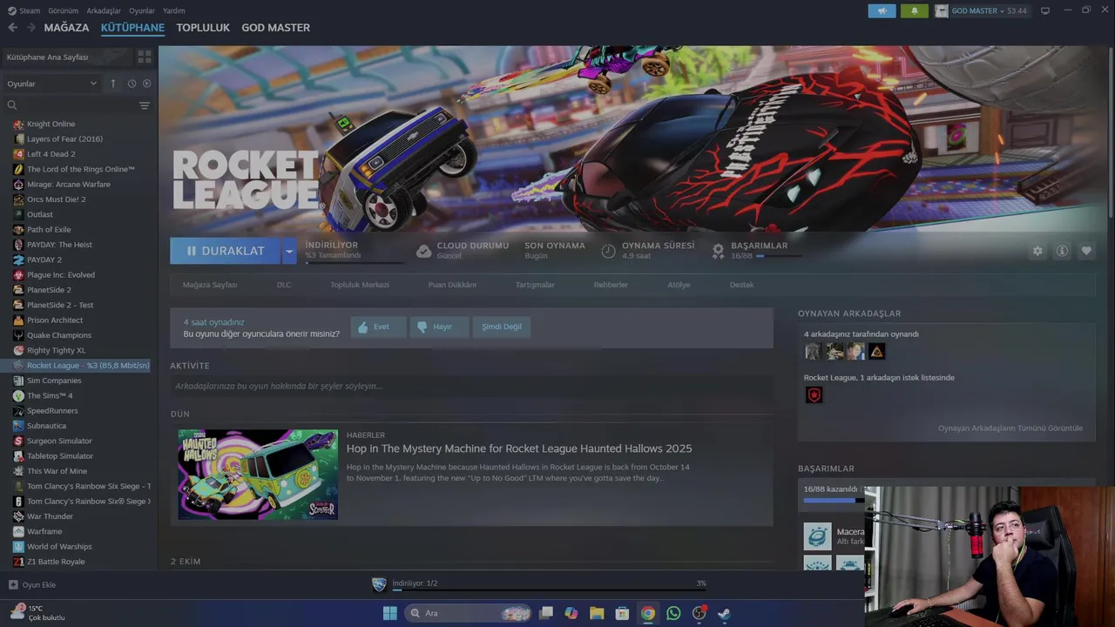The width and height of the screenshot is (1115, 627).
Task: Add Rocket League to favorites heart icon
Action: 1086,251
